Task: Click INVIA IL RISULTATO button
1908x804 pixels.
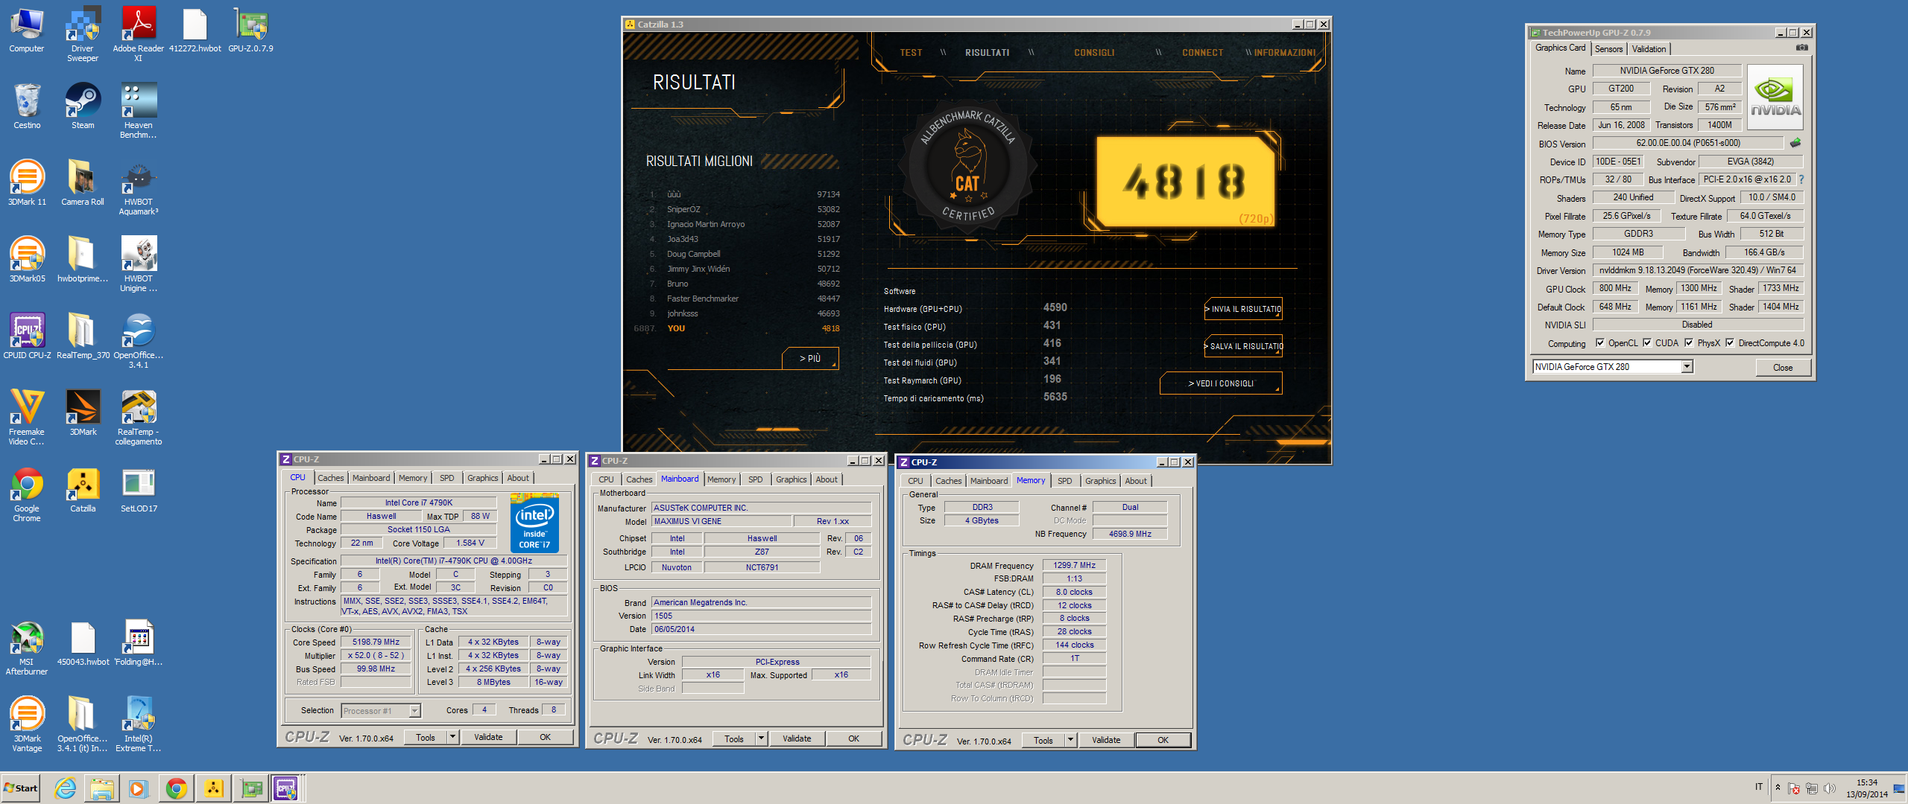Action: pyautogui.click(x=1243, y=309)
